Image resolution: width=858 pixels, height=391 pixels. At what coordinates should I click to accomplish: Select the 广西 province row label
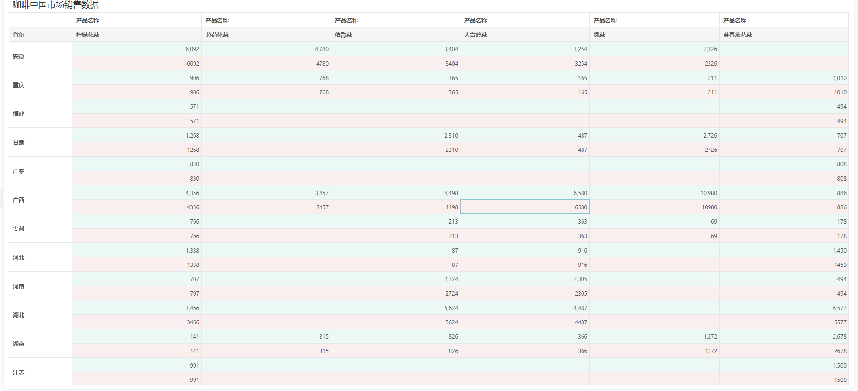[x=40, y=200]
